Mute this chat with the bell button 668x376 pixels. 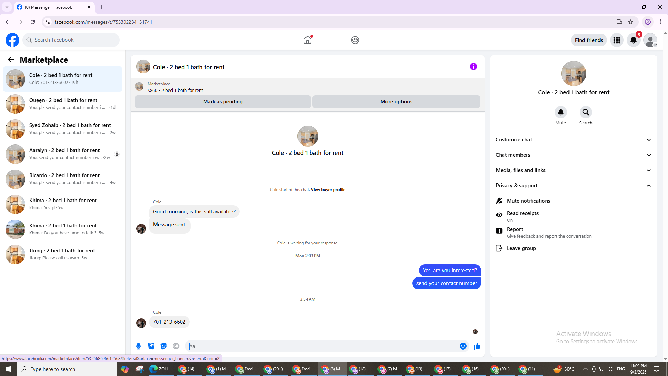tap(561, 112)
